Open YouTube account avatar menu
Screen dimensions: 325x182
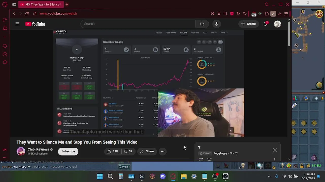(x=278, y=24)
